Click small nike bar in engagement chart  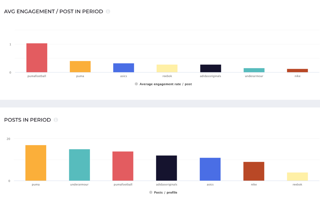297,71
